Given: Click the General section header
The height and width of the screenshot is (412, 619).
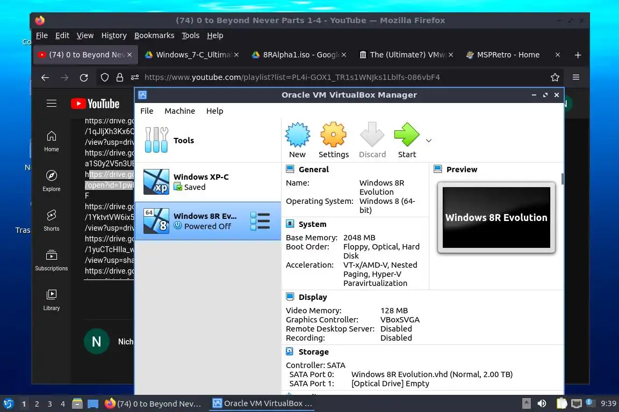Looking at the screenshot, I should (313, 170).
